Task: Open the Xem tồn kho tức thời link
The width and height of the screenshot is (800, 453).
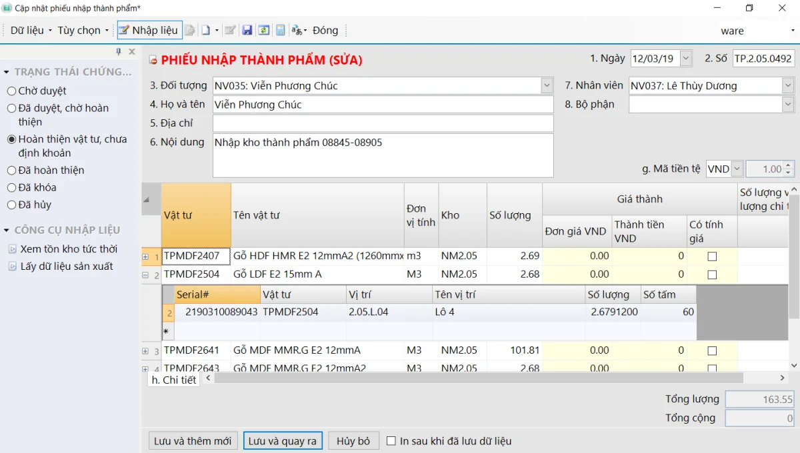Action: [68, 249]
